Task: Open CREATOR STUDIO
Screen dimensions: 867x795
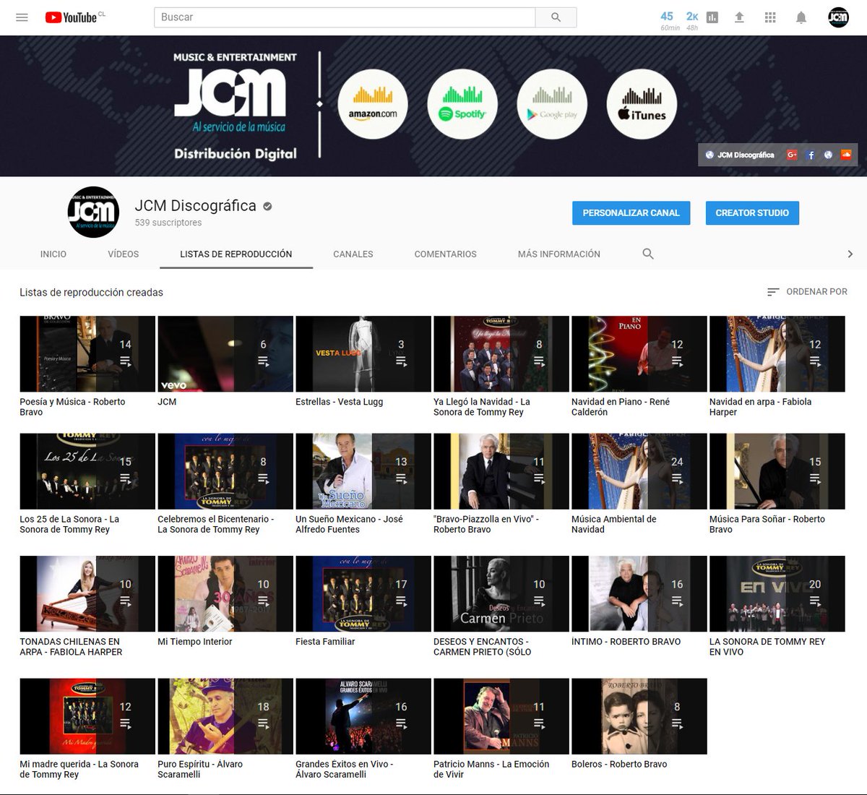Action: coord(752,213)
